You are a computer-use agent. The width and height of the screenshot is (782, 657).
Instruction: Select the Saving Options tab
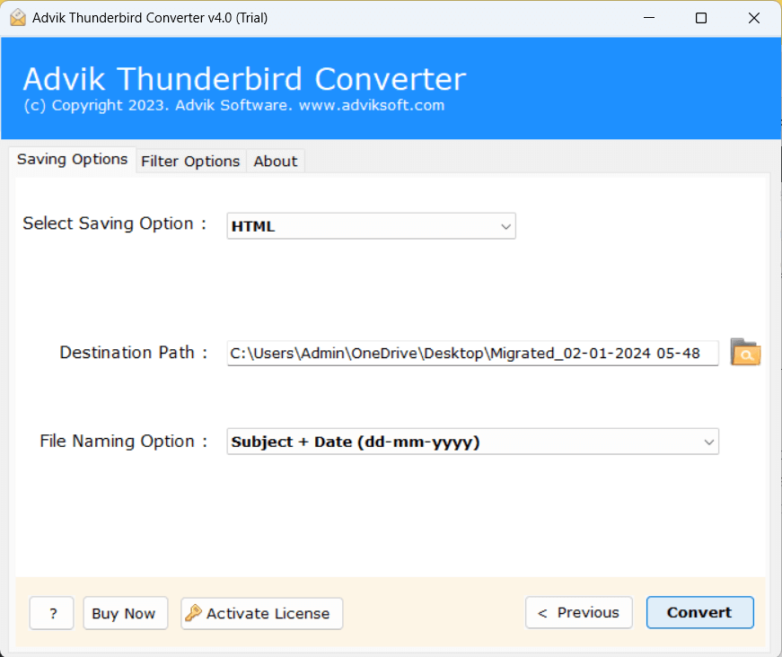[73, 160]
